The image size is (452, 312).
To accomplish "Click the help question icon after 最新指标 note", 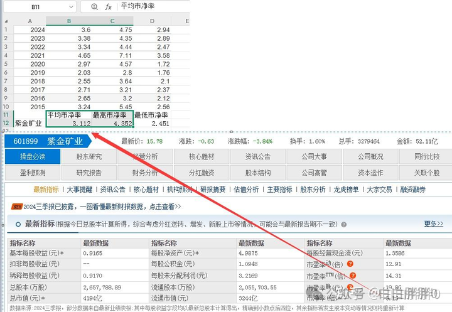I will (343, 224).
